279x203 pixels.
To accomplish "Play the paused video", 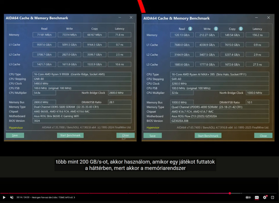I will (4, 197).
